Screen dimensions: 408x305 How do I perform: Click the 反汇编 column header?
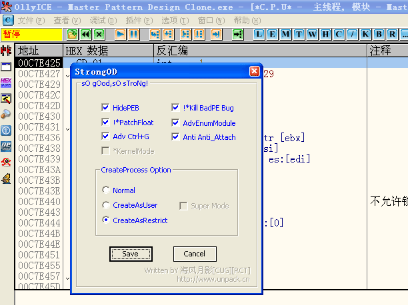(x=260, y=51)
